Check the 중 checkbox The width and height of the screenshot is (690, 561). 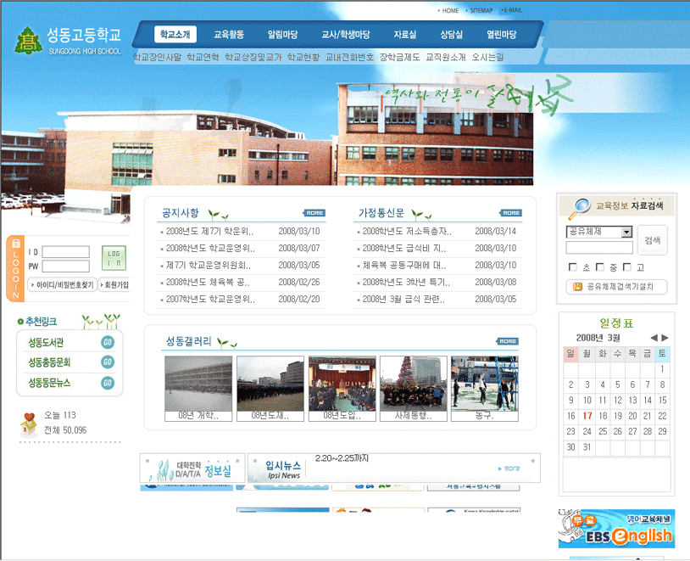click(x=599, y=267)
